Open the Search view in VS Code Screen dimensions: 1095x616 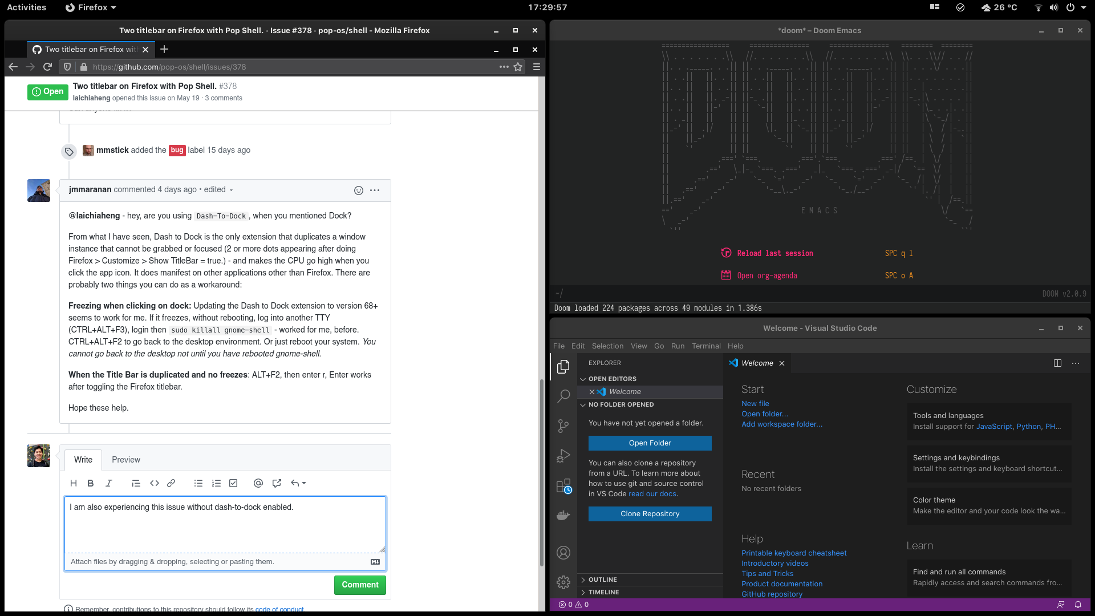click(x=563, y=396)
